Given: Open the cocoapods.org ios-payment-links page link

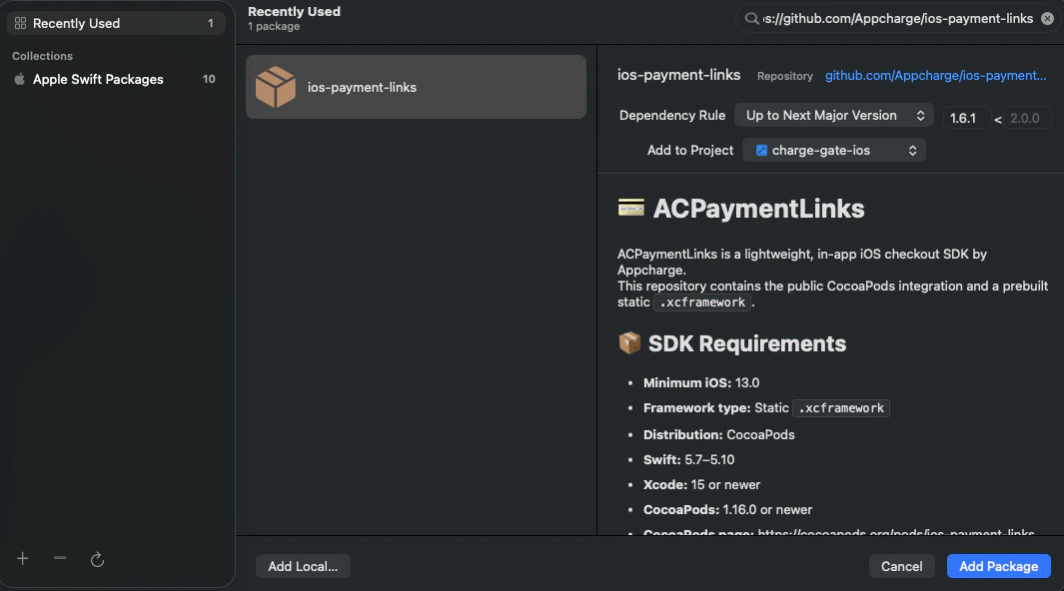Looking at the screenshot, I should click(x=896, y=533).
